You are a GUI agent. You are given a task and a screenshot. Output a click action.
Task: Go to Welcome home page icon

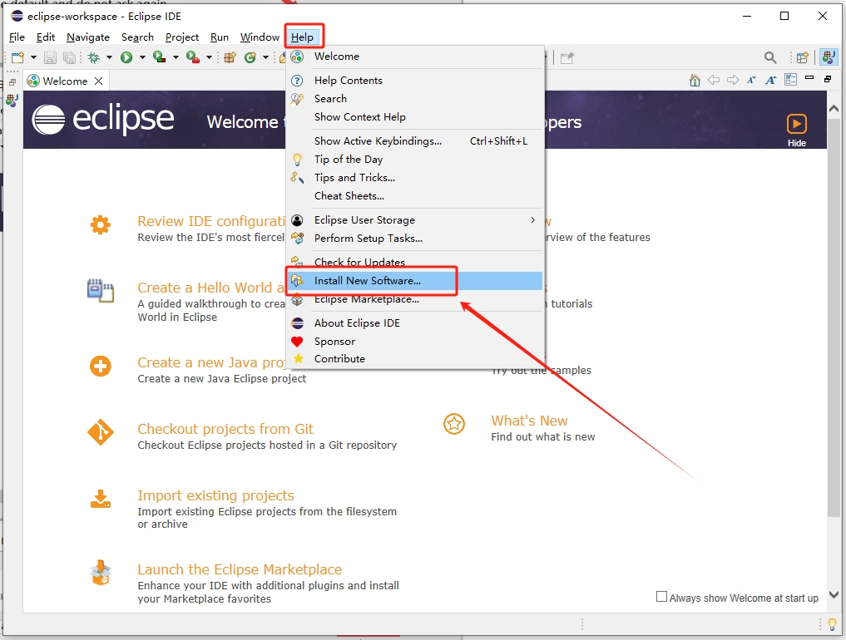pyautogui.click(x=695, y=80)
